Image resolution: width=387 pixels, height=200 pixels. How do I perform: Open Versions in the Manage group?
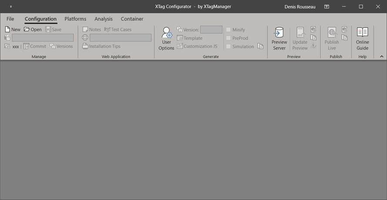61,47
